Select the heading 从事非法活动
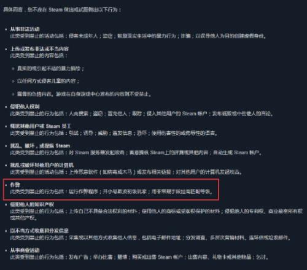Image resolution: width=307 pixels, height=270 pixels. click(25, 29)
